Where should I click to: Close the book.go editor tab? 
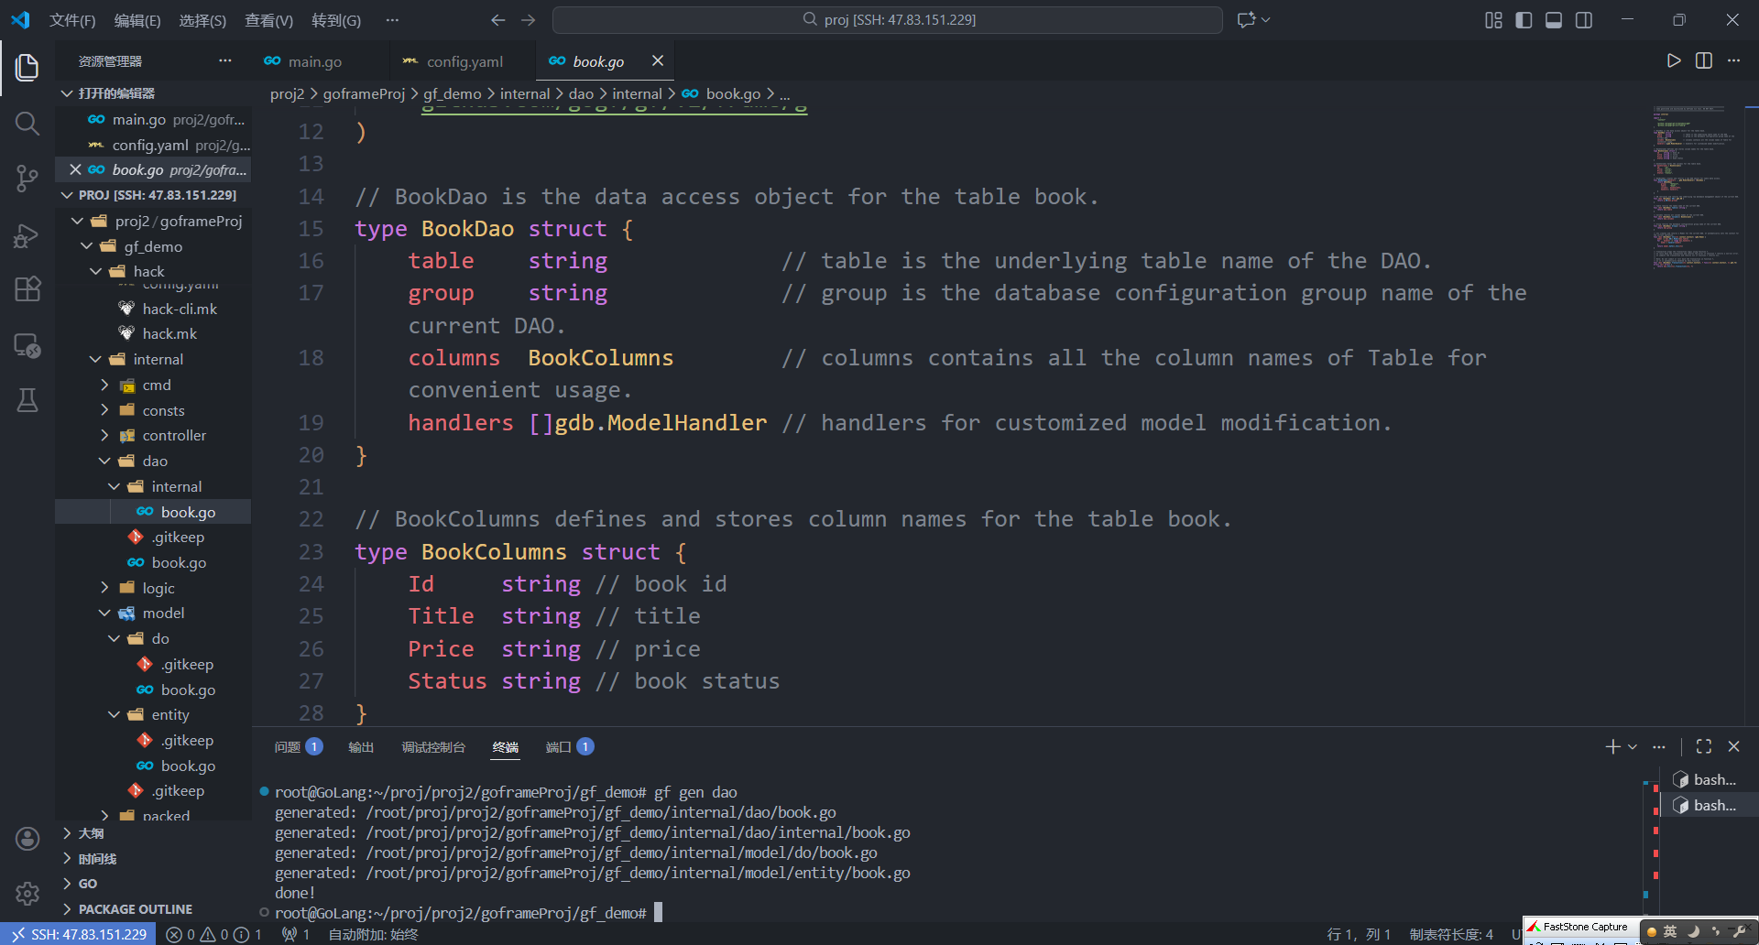tap(658, 60)
